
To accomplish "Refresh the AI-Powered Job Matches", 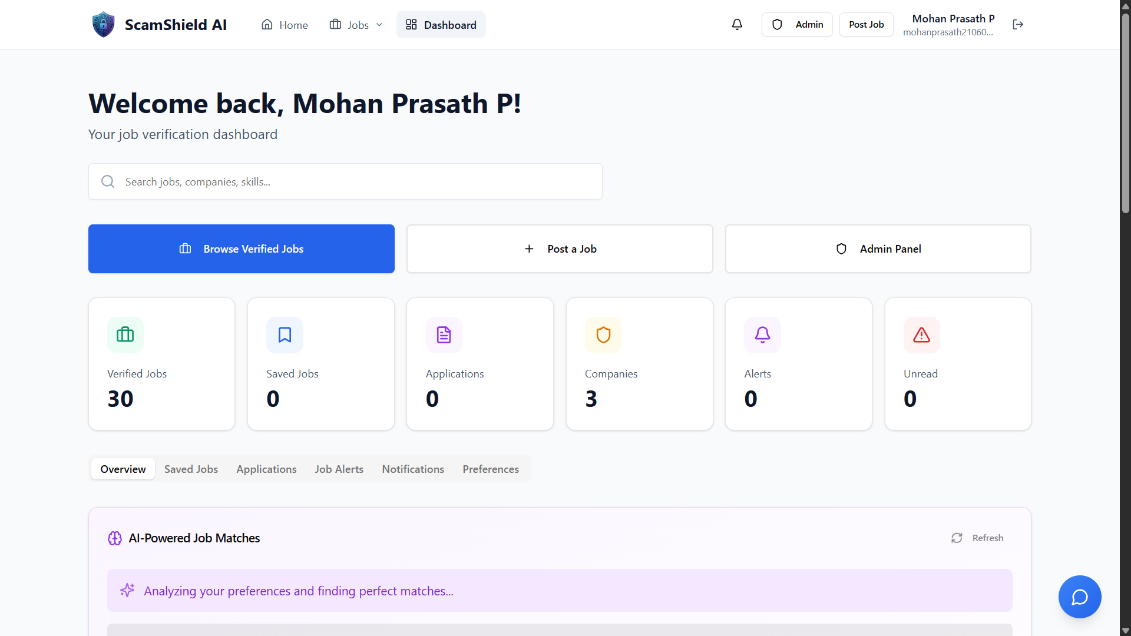I will [977, 538].
